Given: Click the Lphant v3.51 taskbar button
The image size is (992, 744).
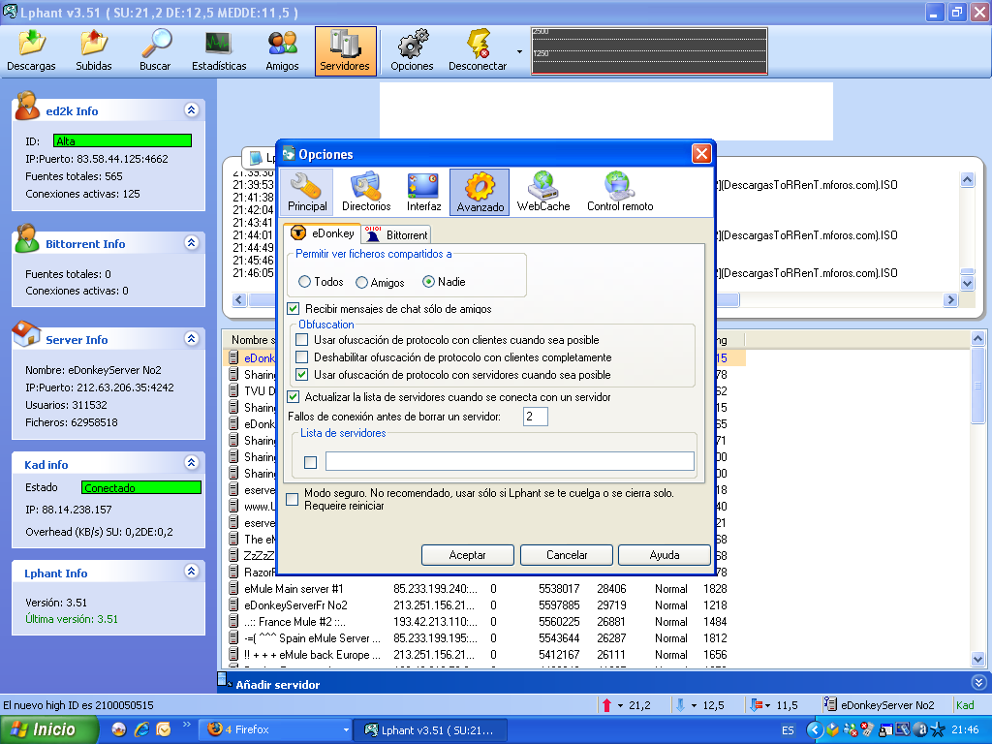Looking at the screenshot, I should (430, 729).
